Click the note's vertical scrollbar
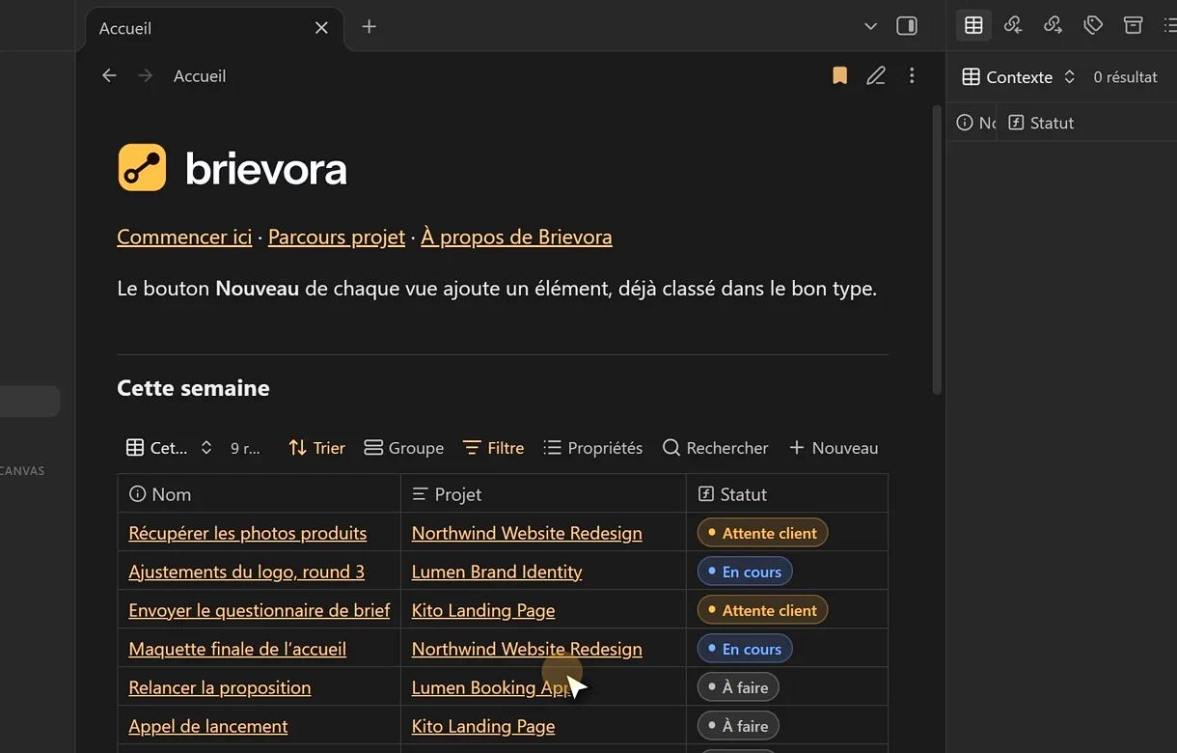 936,249
